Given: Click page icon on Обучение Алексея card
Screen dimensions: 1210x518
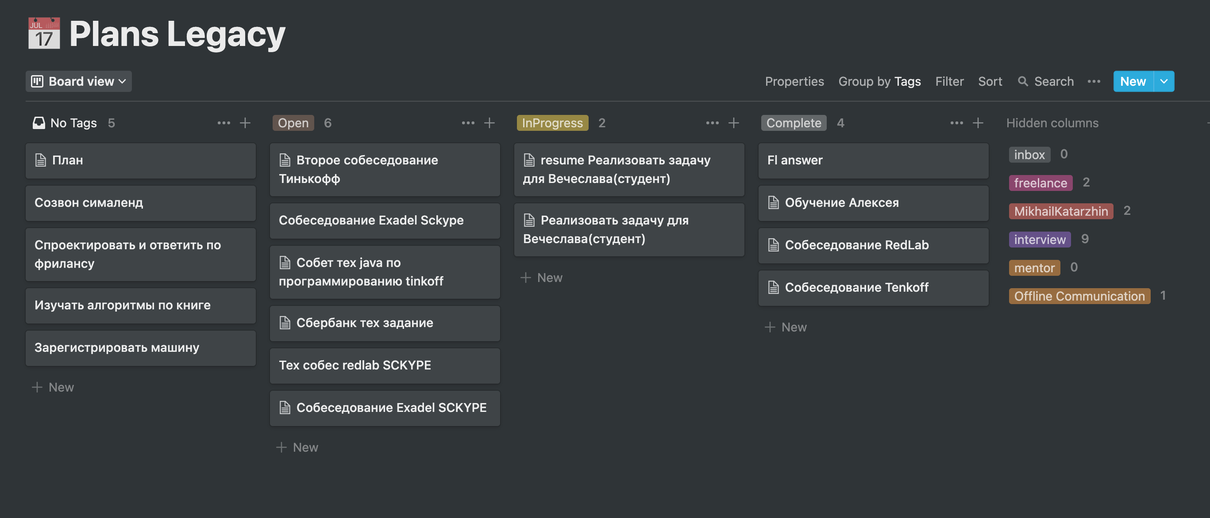Looking at the screenshot, I should pos(774,202).
